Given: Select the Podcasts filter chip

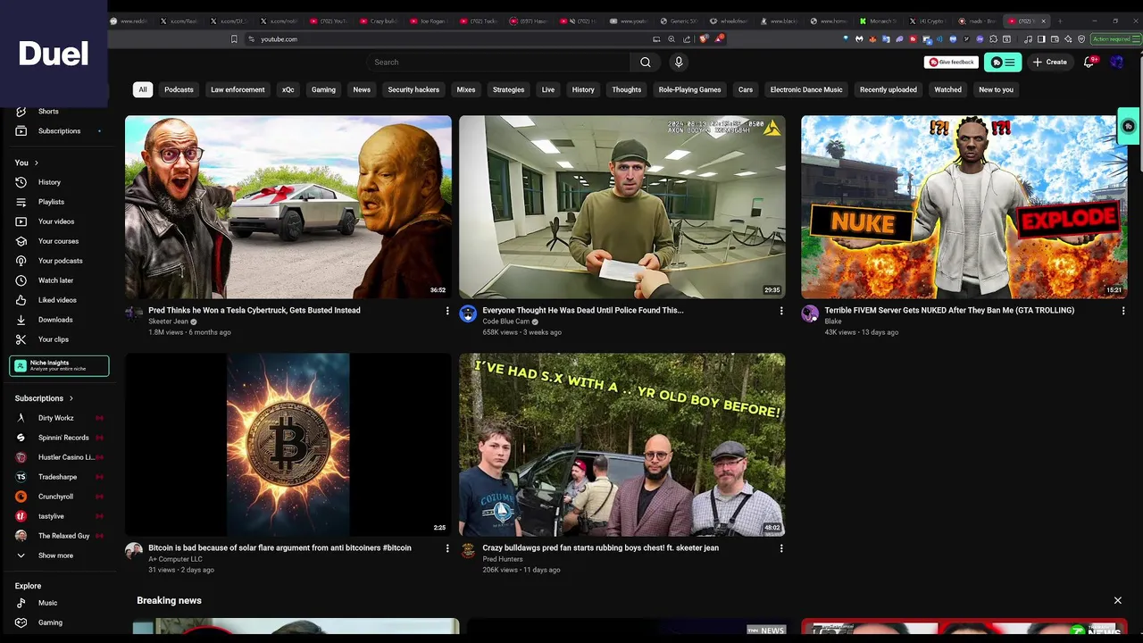Looking at the screenshot, I should 179,90.
